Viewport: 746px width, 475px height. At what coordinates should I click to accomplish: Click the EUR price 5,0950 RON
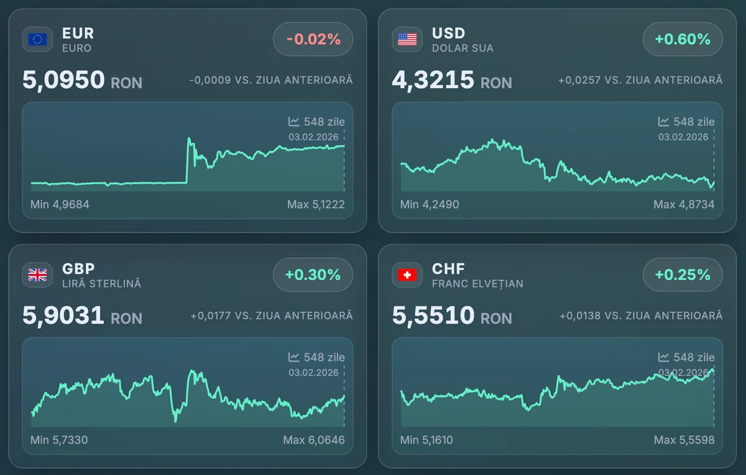83,81
